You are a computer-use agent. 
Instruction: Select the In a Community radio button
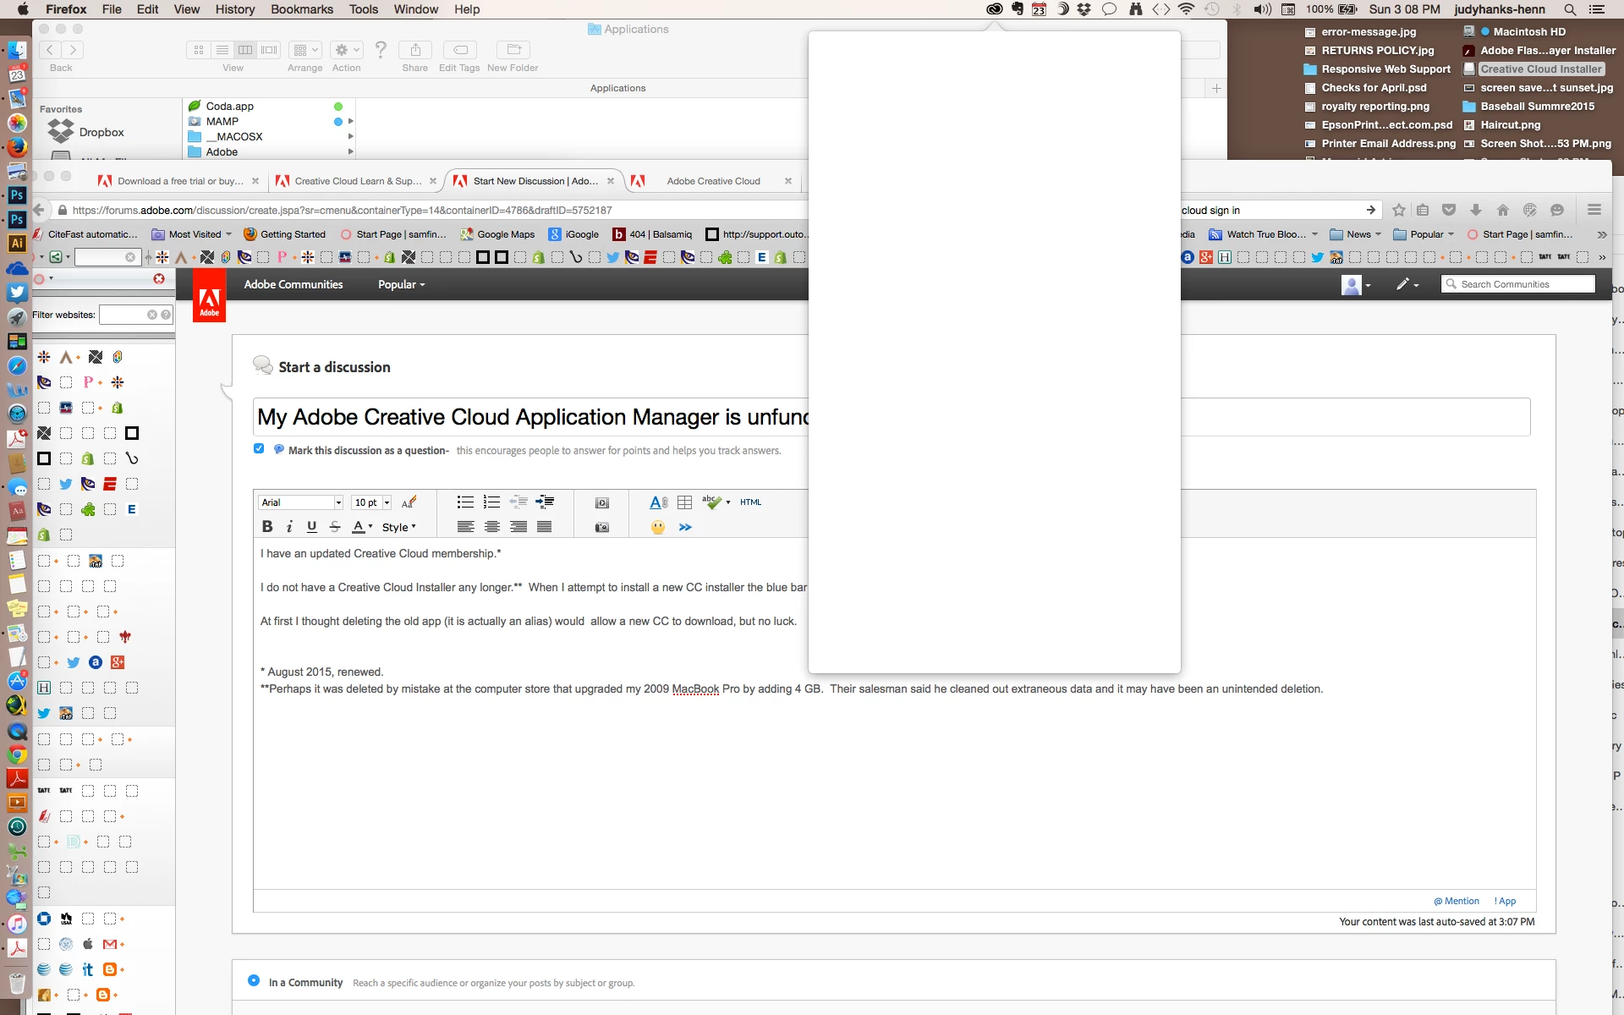[254, 981]
